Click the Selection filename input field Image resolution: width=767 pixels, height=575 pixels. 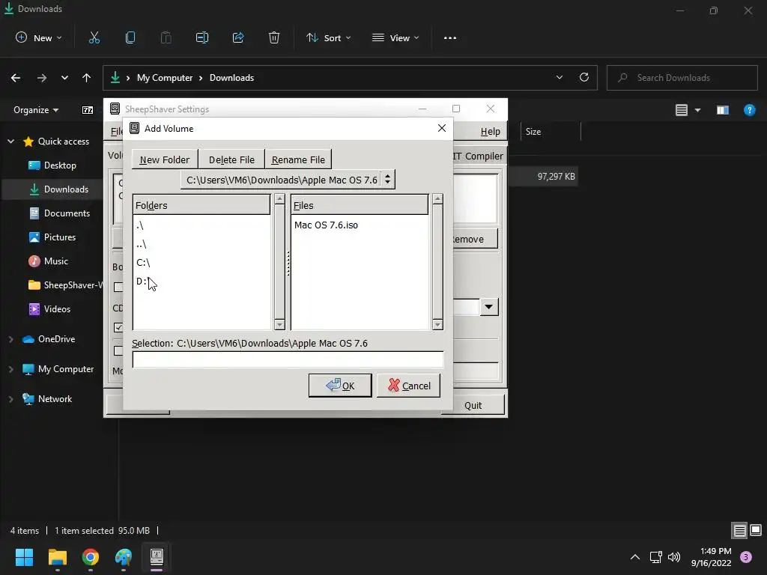click(288, 359)
